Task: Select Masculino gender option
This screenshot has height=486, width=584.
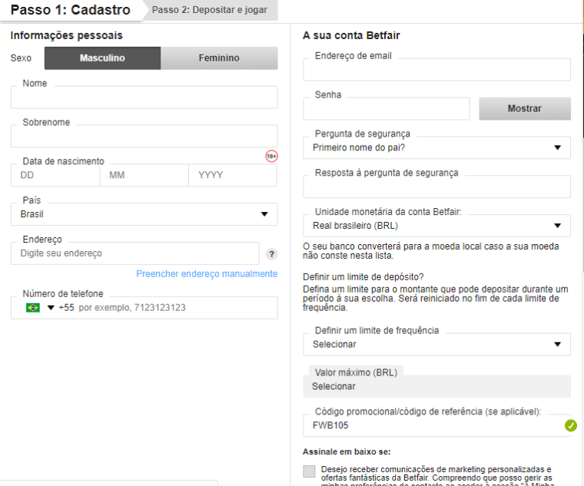Action: (x=102, y=58)
